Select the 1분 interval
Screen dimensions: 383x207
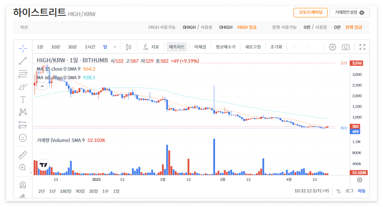(x=40, y=47)
